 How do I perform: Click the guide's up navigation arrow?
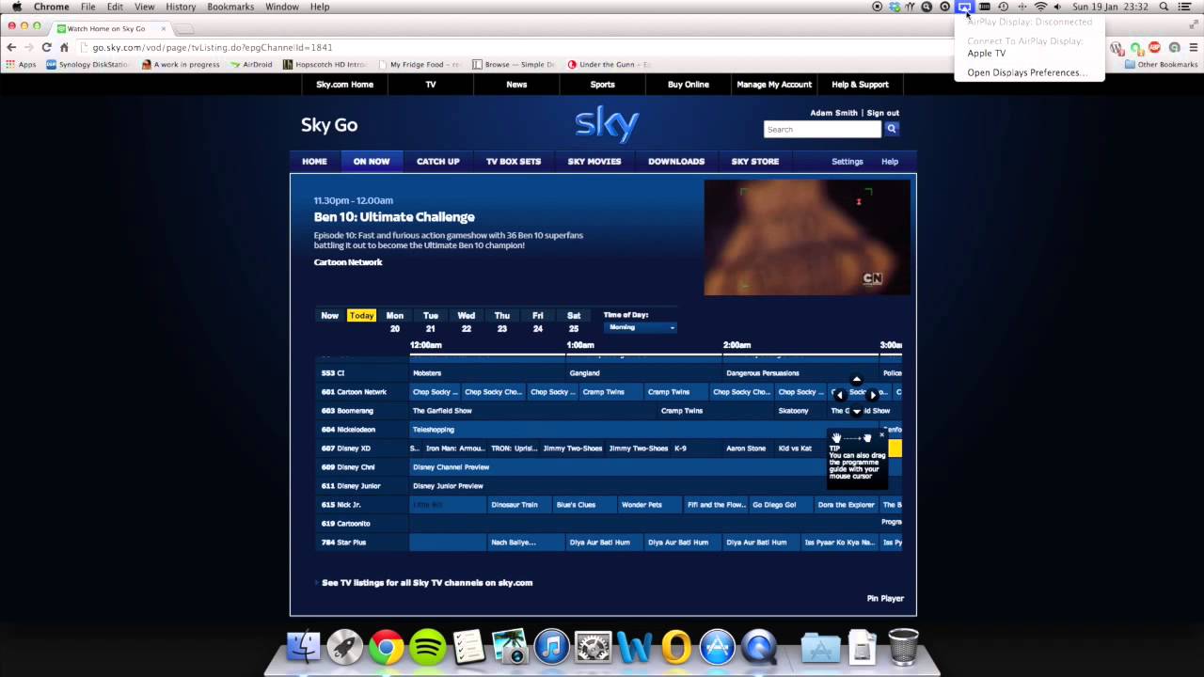[856, 380]
